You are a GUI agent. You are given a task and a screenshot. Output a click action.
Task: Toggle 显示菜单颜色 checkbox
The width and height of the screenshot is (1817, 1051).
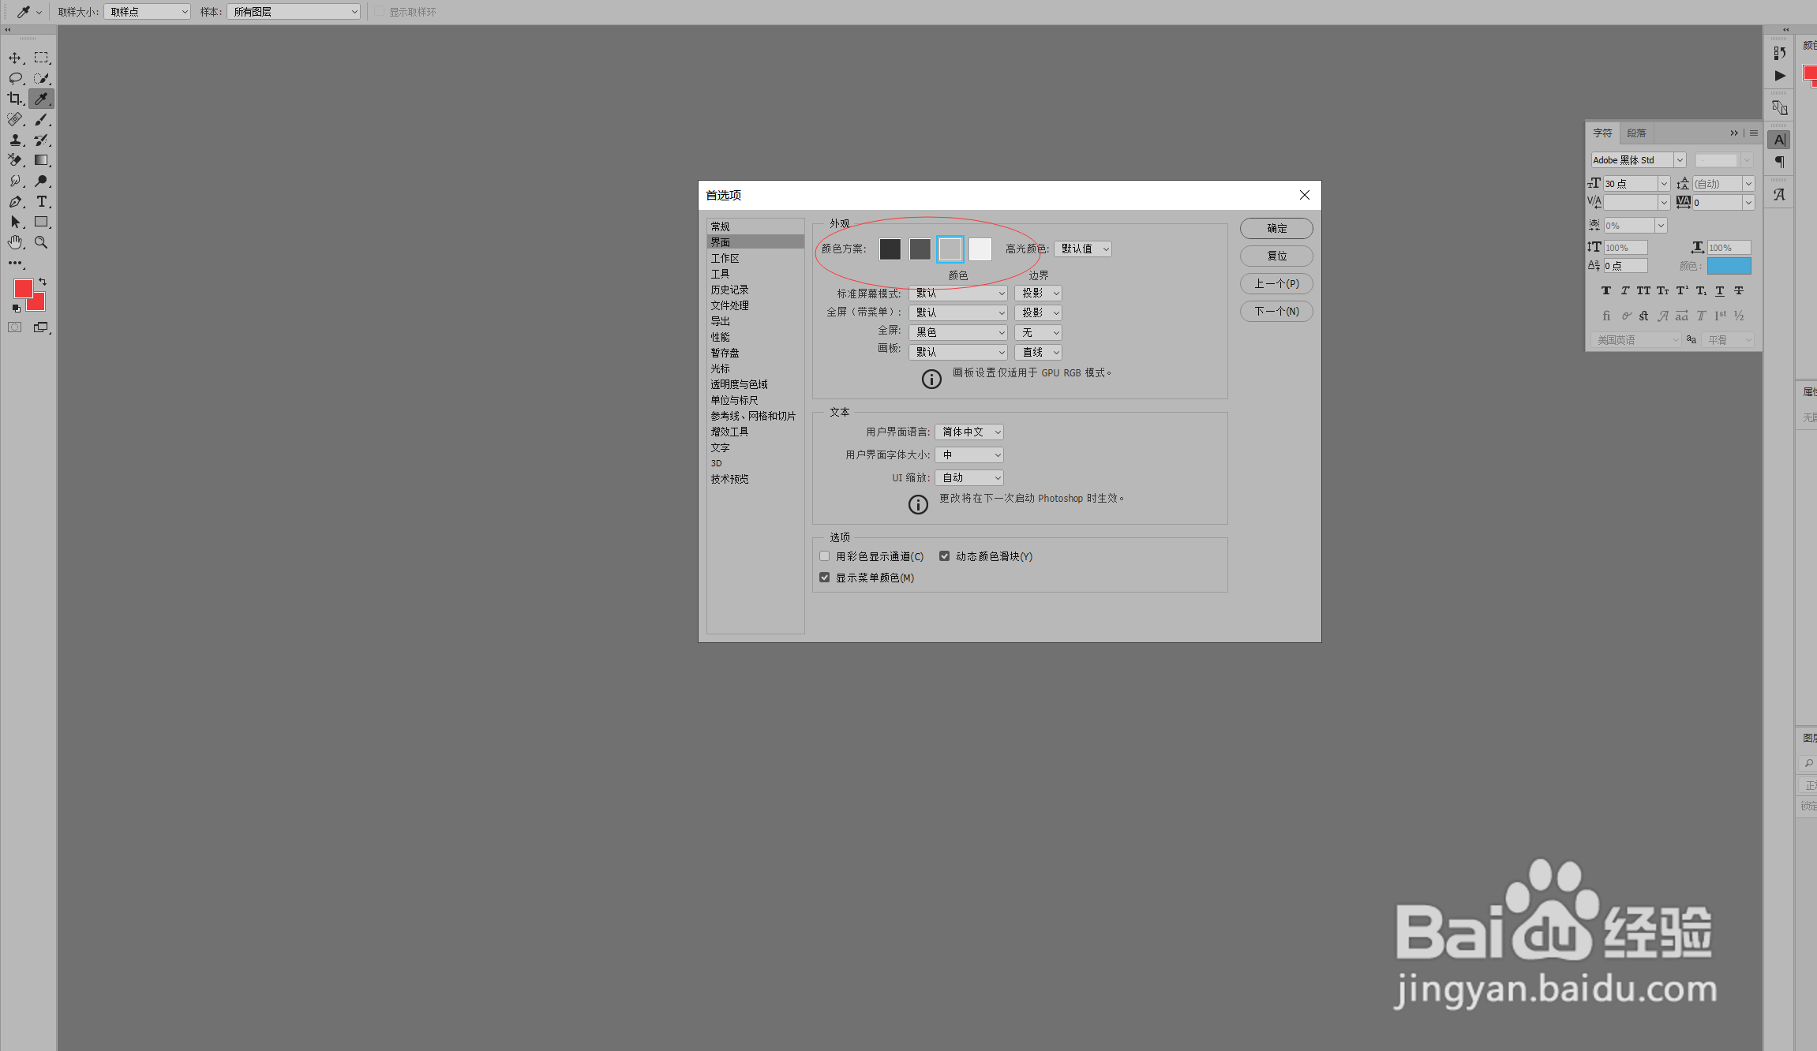[825, 578]
